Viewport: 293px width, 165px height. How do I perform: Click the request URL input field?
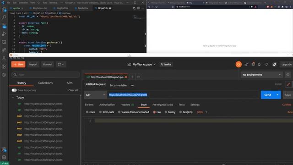tap(183, 95)
